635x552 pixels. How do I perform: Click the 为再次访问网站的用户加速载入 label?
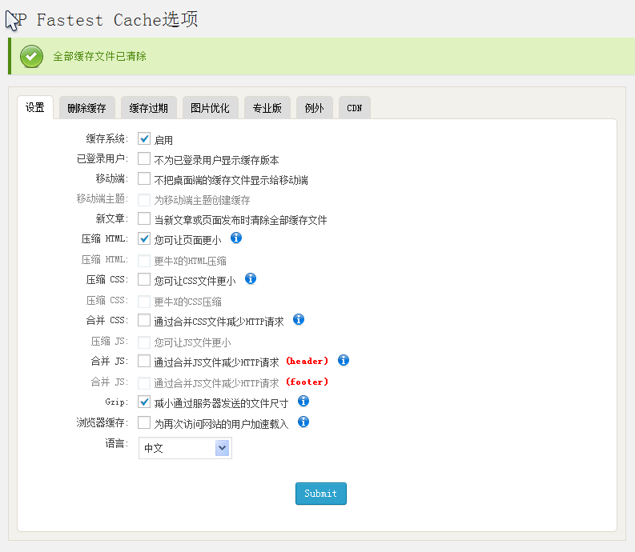click(221, 424)
